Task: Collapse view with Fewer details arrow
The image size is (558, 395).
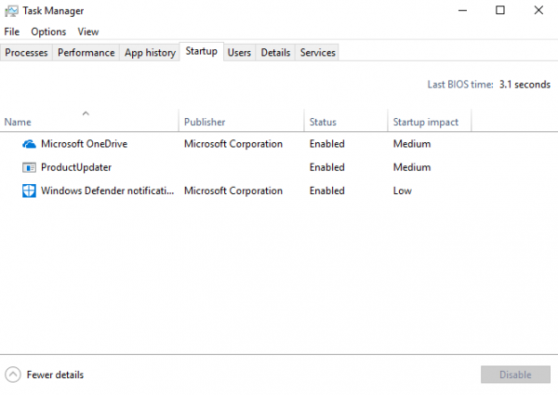Action: point(13,375)
